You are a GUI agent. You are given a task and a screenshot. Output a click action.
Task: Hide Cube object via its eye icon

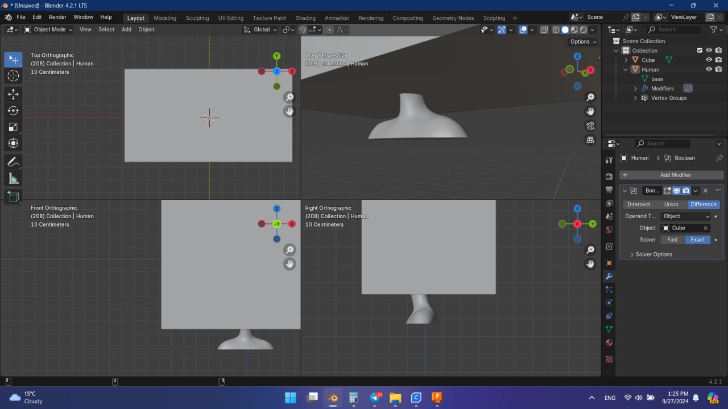pyautogui.click(x=709, y=60)
